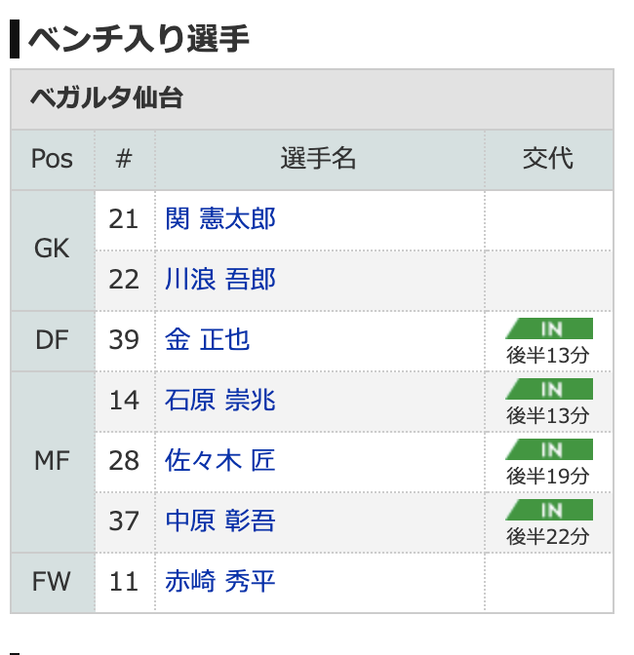The height and width of the screenshot is (655, 634).
Task: Open player link 関 憲太郎
Action: [220, 218]
